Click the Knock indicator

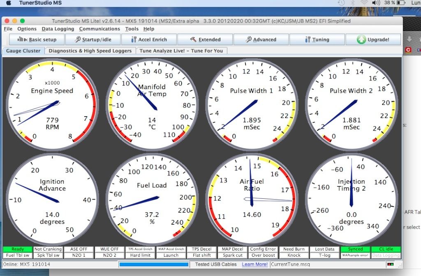click(x=294, y=255)
